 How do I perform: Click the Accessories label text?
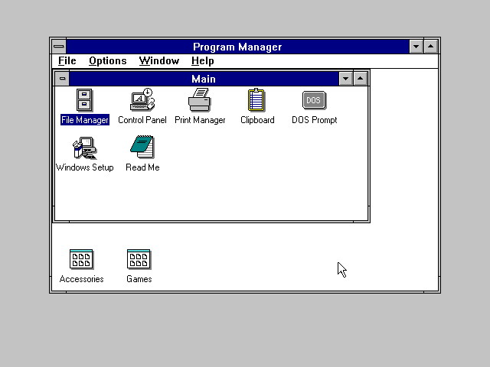click(x=81, y=279)
